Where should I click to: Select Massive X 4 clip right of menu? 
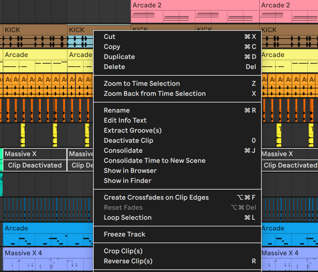pos(290,259)
